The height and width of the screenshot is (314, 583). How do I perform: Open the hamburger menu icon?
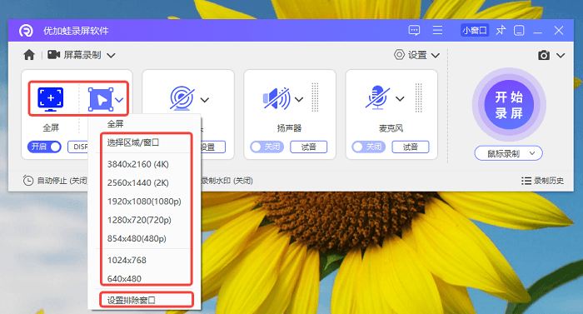(437, 30)
